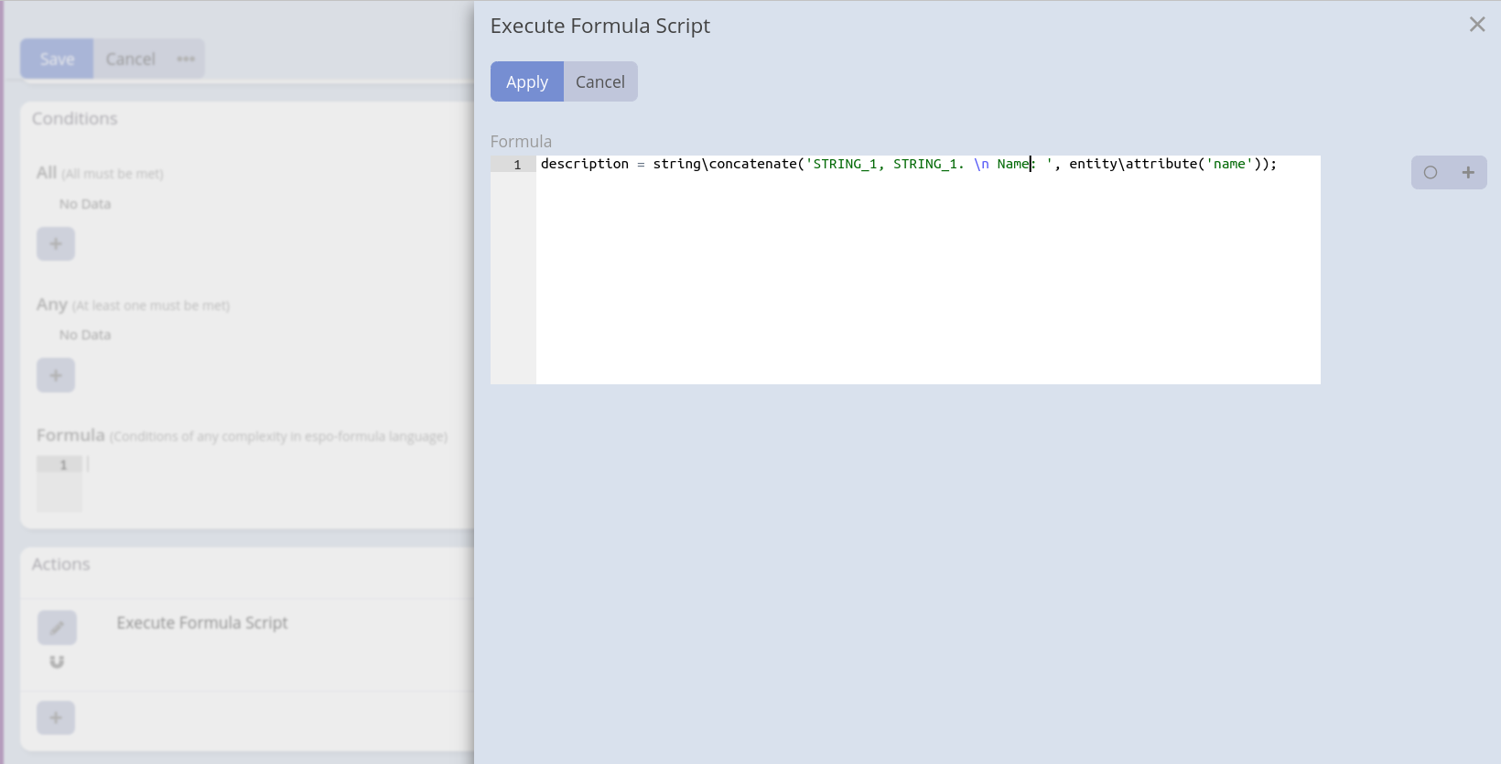Cancel the Execute Formula Script dialog

click(x=599, y=81)
